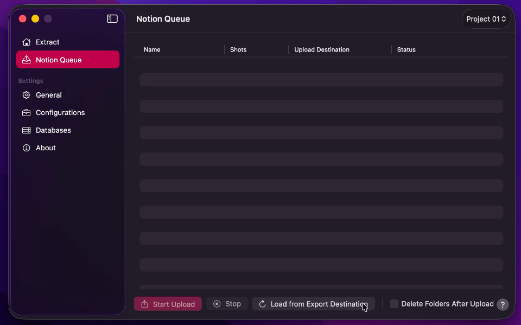Click the red close window button
This screenshot has width=521, height=325.
pyautogui.click(x=23, y=19)
